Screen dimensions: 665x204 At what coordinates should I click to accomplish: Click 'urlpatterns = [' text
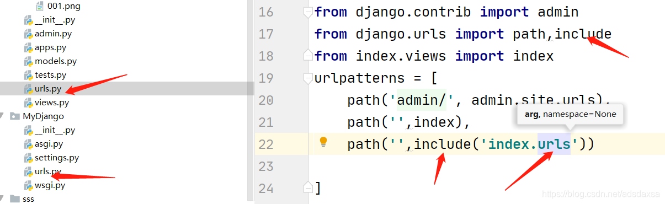click(376, 78)
